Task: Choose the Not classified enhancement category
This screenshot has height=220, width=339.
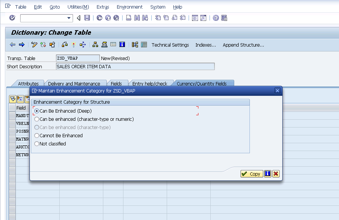Action: [37, 143]
